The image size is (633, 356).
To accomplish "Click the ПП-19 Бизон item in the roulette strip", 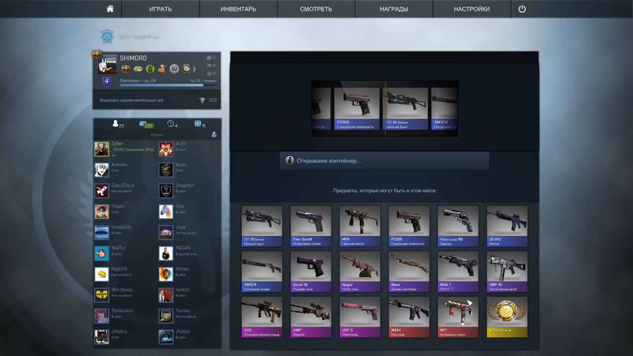I will tap(406, 109).
